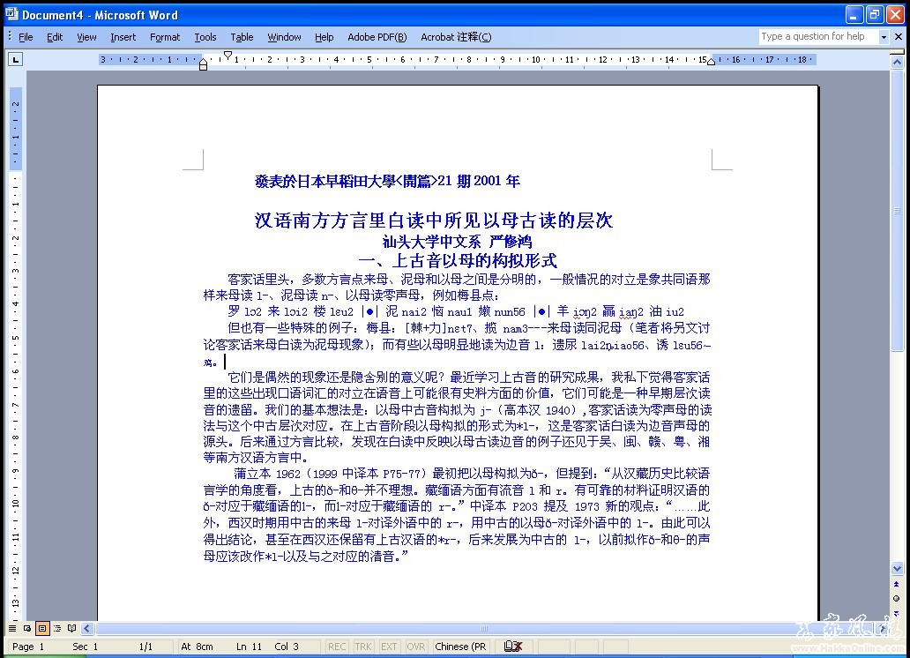910x658 pixels.
Task: Open the Acrobat 注释(C) menu
Action: point(456,37)
